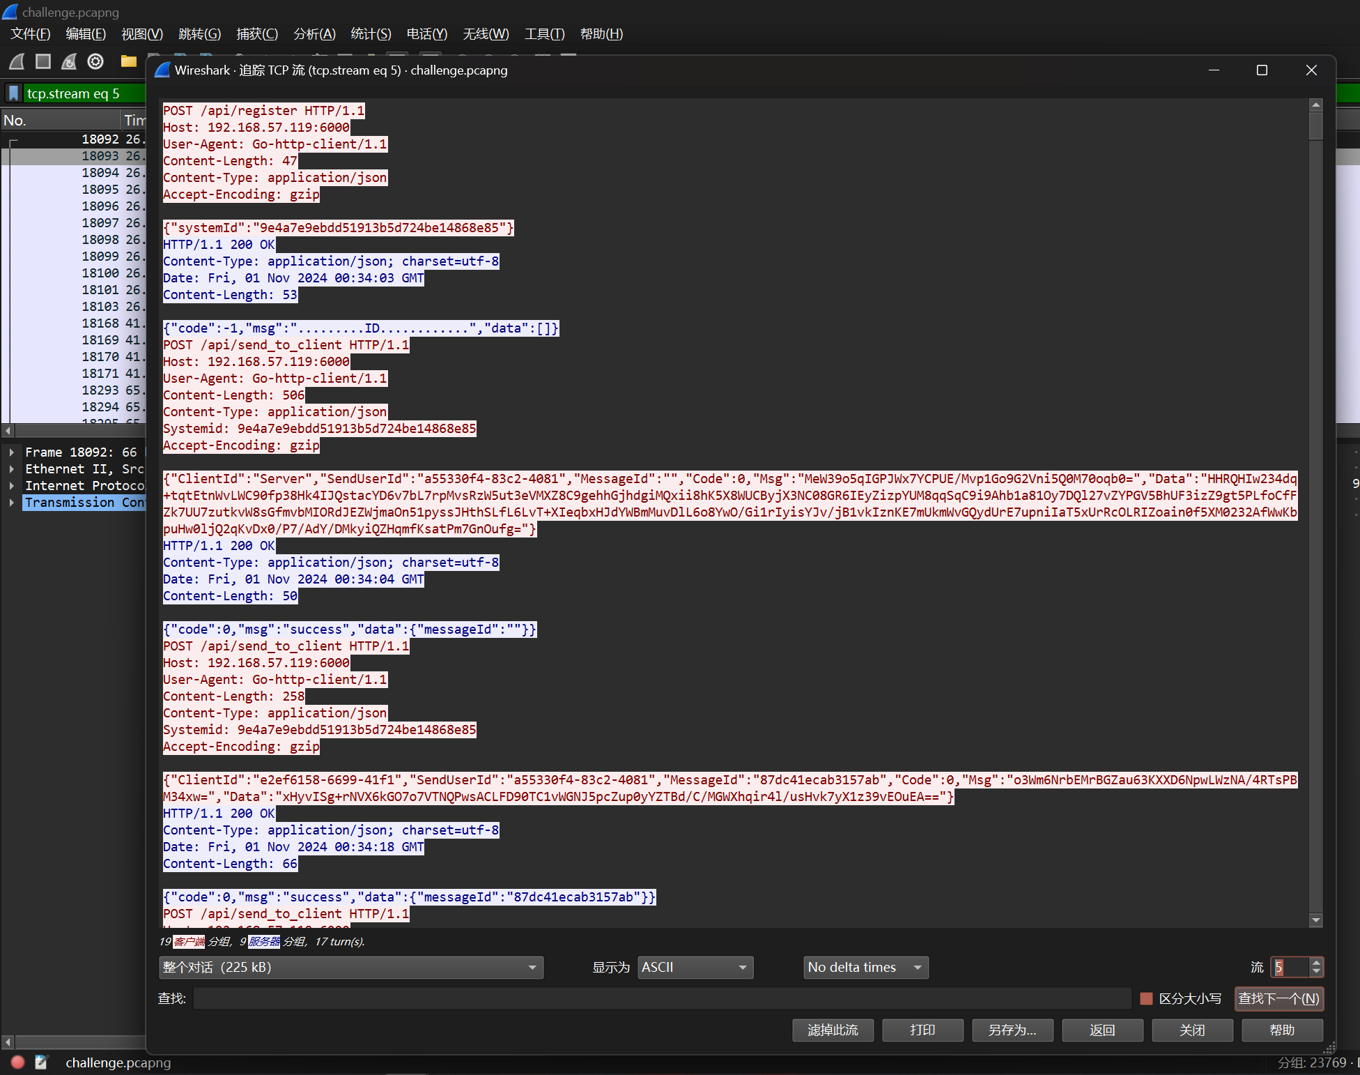Toggle the 区分大小写 case sensitive checkbox
The height and width of the screenshot is (1075, 1360).
[1146, 998]
